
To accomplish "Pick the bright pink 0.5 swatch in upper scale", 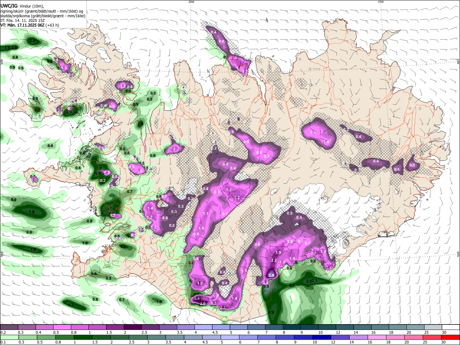I will point(61,327).
